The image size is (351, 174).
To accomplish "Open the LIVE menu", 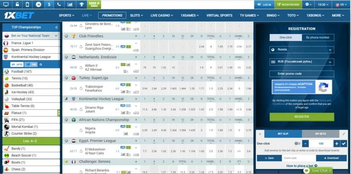I will pyautogui.click(x=87, y=15).
